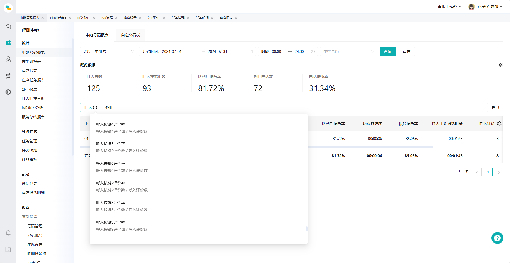Click the 查询 button
Viewport: 510px width, 263px height.
tap(388, 51)
